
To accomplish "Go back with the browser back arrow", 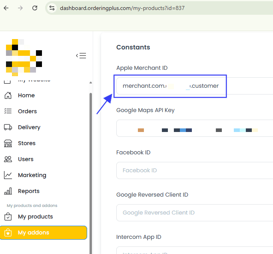I will point(6,8).
